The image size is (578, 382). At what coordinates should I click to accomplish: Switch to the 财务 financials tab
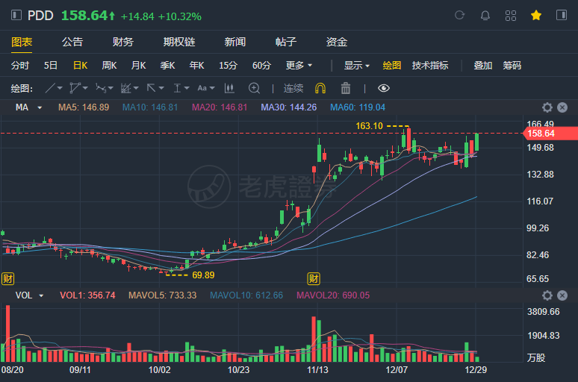(122, 42)
